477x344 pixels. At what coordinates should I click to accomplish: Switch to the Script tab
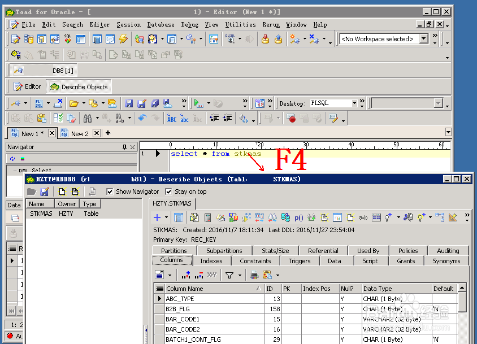point(370,261)
